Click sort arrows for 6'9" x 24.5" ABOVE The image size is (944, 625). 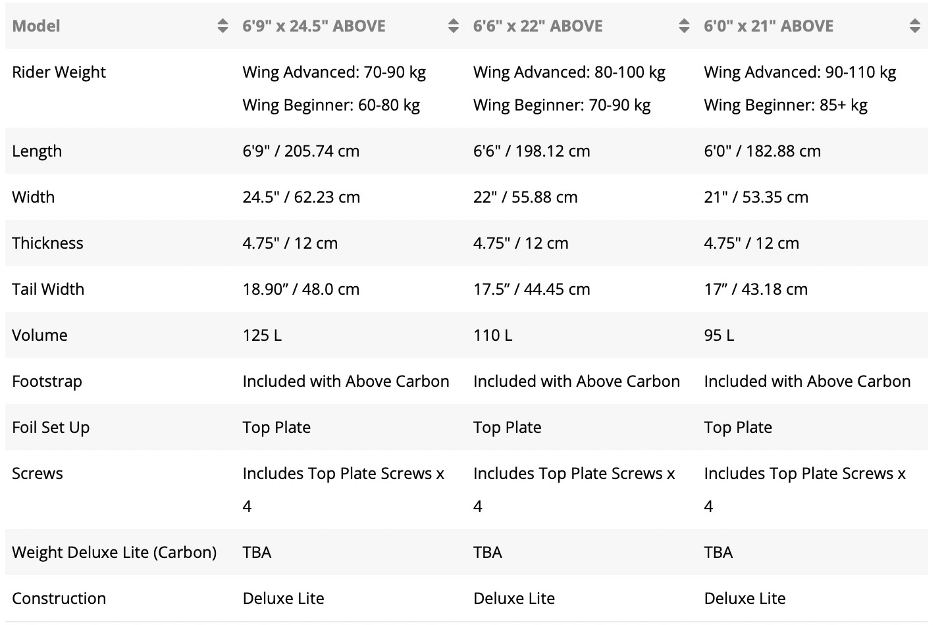(x=453, y=26)
